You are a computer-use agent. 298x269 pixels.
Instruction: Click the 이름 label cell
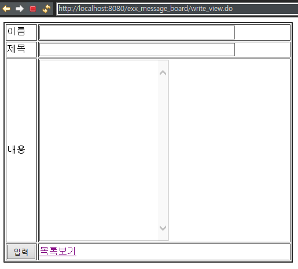(21, 32)
